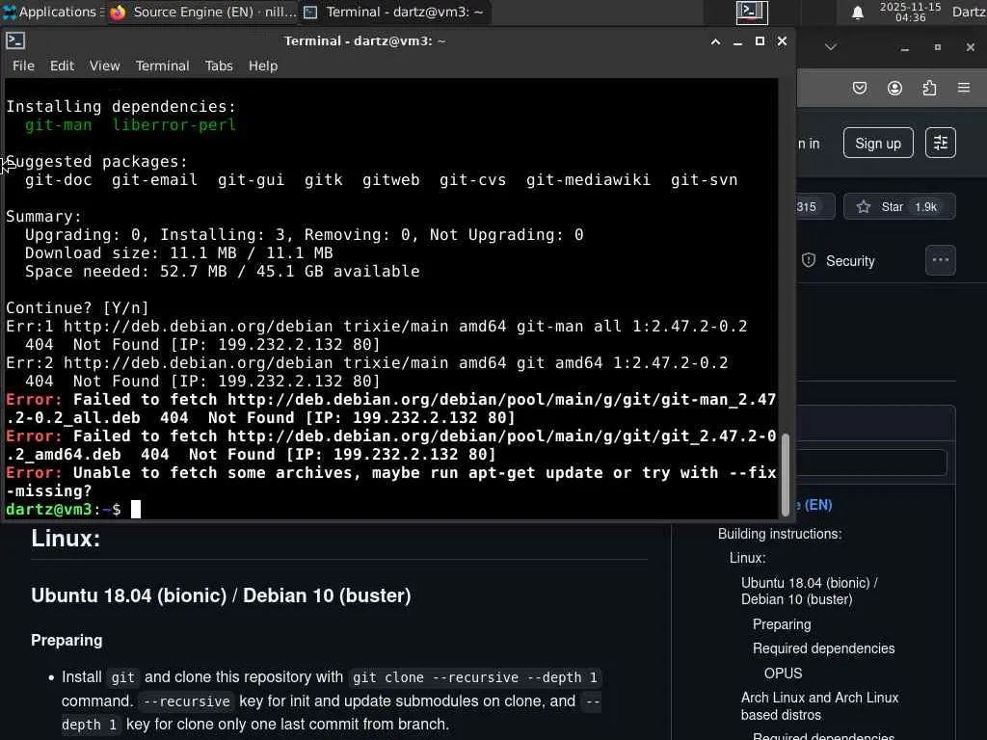The image size is (987, 740).
Task: Jump to OPUS in the outline
Action: [x=783, y=674]
